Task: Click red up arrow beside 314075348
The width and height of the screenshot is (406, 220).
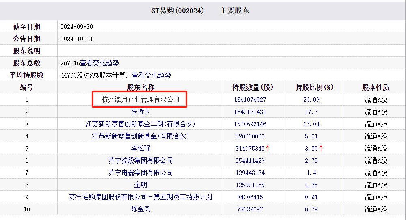Action: (x=268, y=148)
